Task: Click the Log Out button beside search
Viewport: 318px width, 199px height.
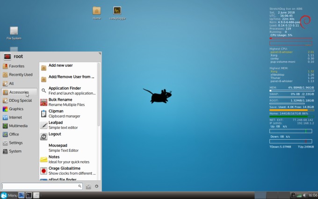Action: [x=97, y=186]
